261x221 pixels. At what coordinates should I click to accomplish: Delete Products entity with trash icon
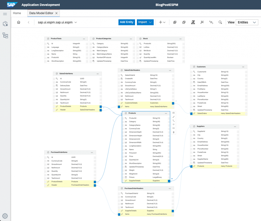[x=174, y=132]
